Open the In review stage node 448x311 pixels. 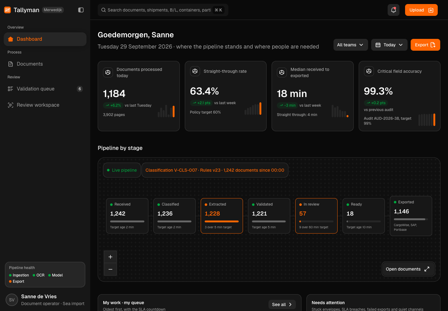point(316,216)
